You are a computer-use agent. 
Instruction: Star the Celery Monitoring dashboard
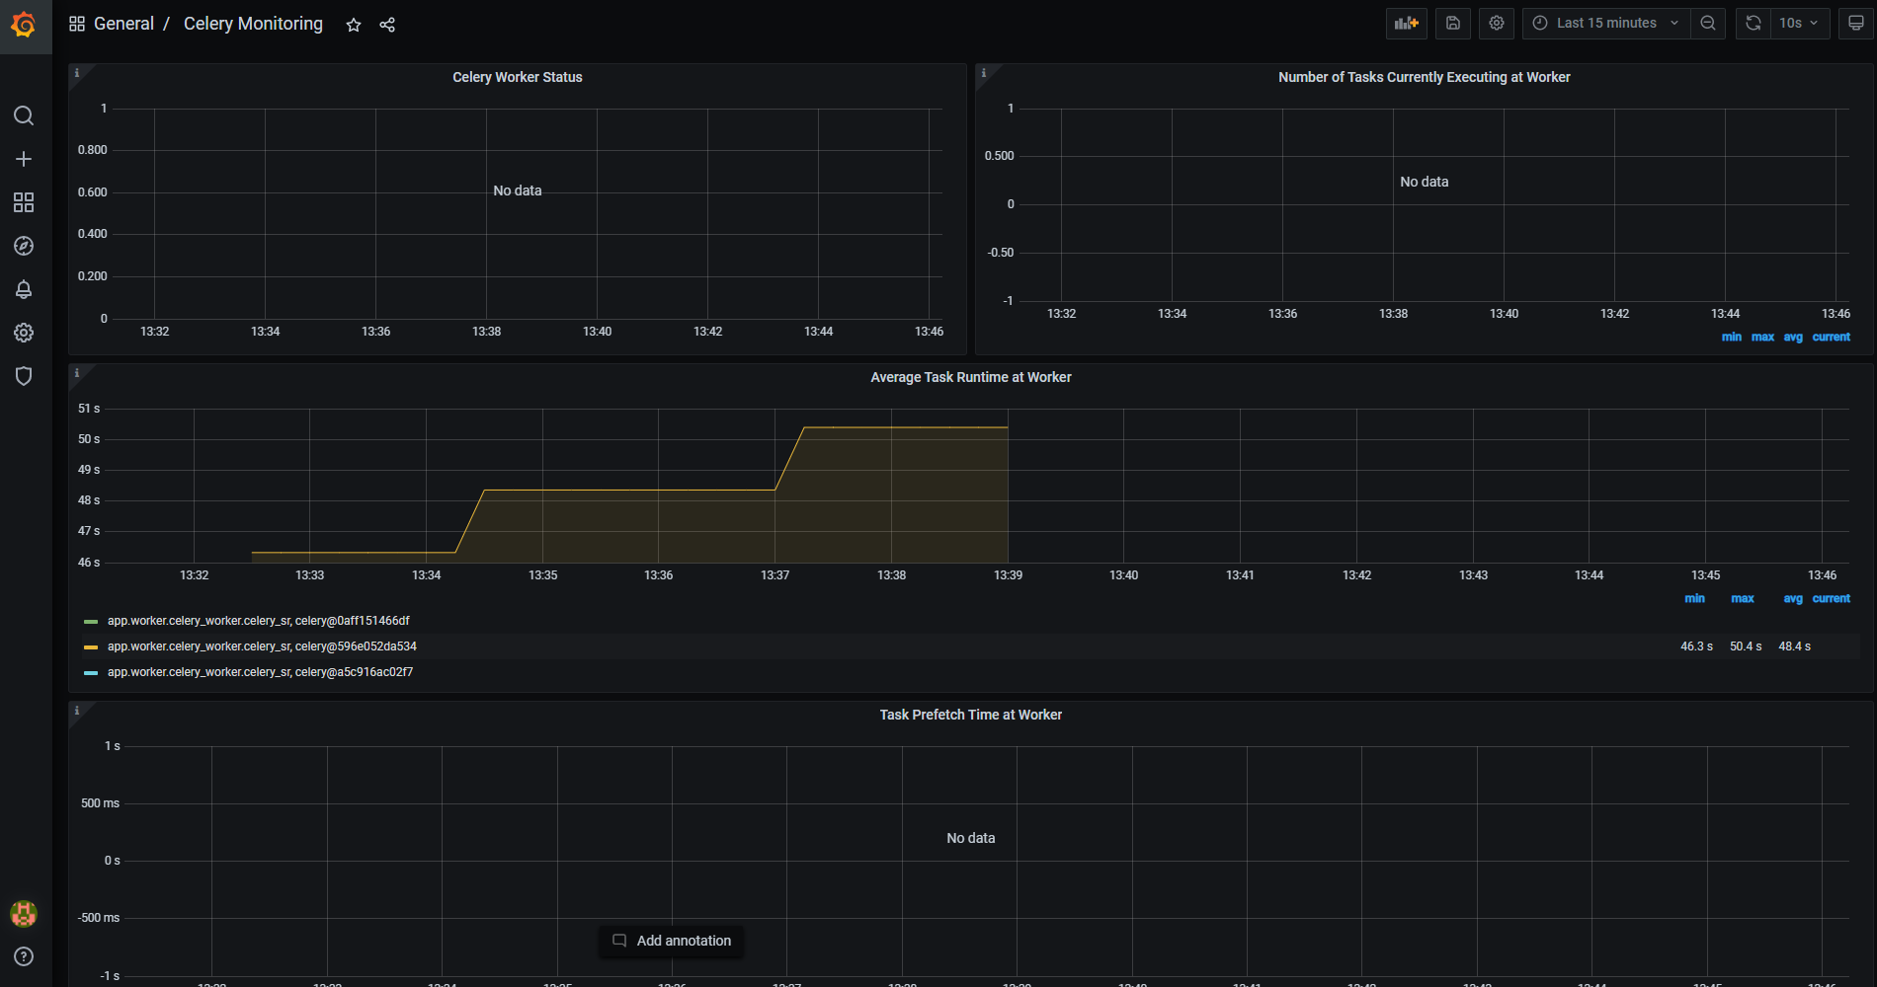pyautogui.click(x=353, y=24)
